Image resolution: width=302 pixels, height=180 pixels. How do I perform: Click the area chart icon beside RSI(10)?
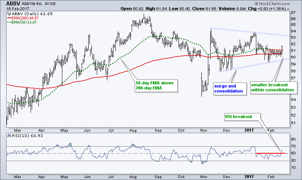9,135
